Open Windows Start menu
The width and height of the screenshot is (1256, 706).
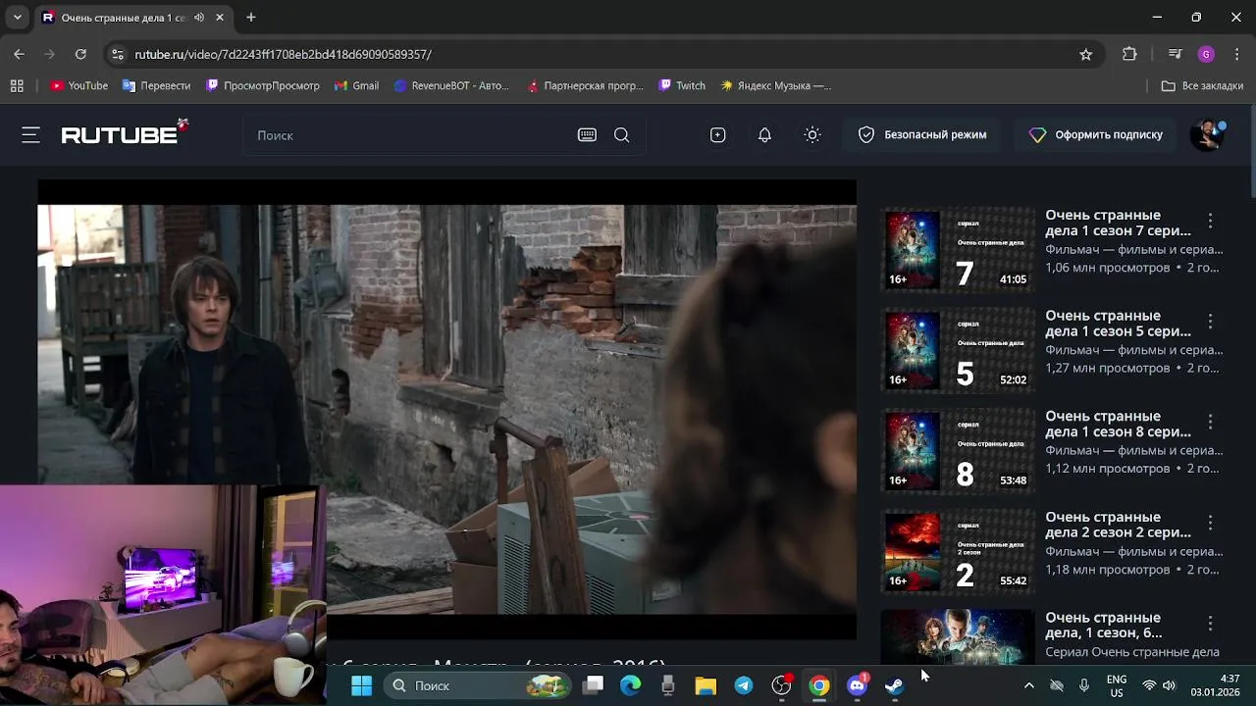(x=361, y=685)
